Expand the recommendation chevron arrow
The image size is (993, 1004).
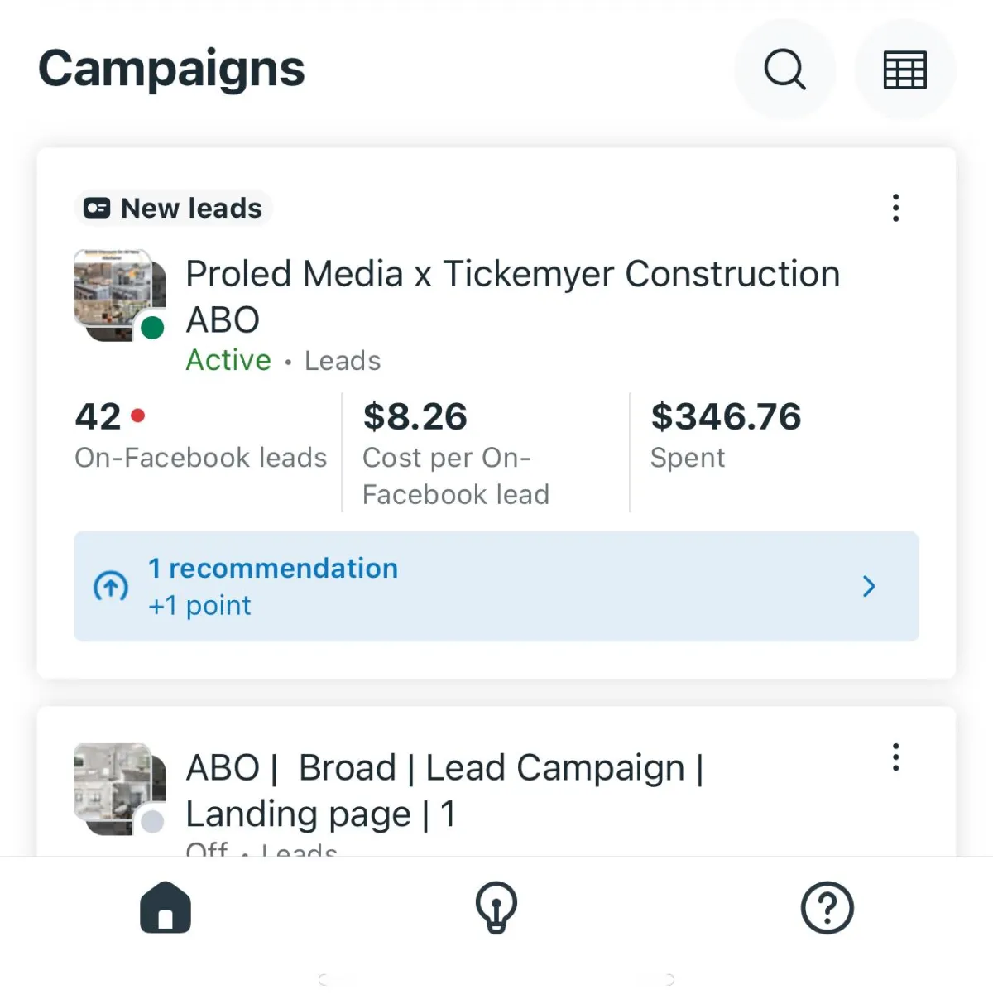click(869, 586)
